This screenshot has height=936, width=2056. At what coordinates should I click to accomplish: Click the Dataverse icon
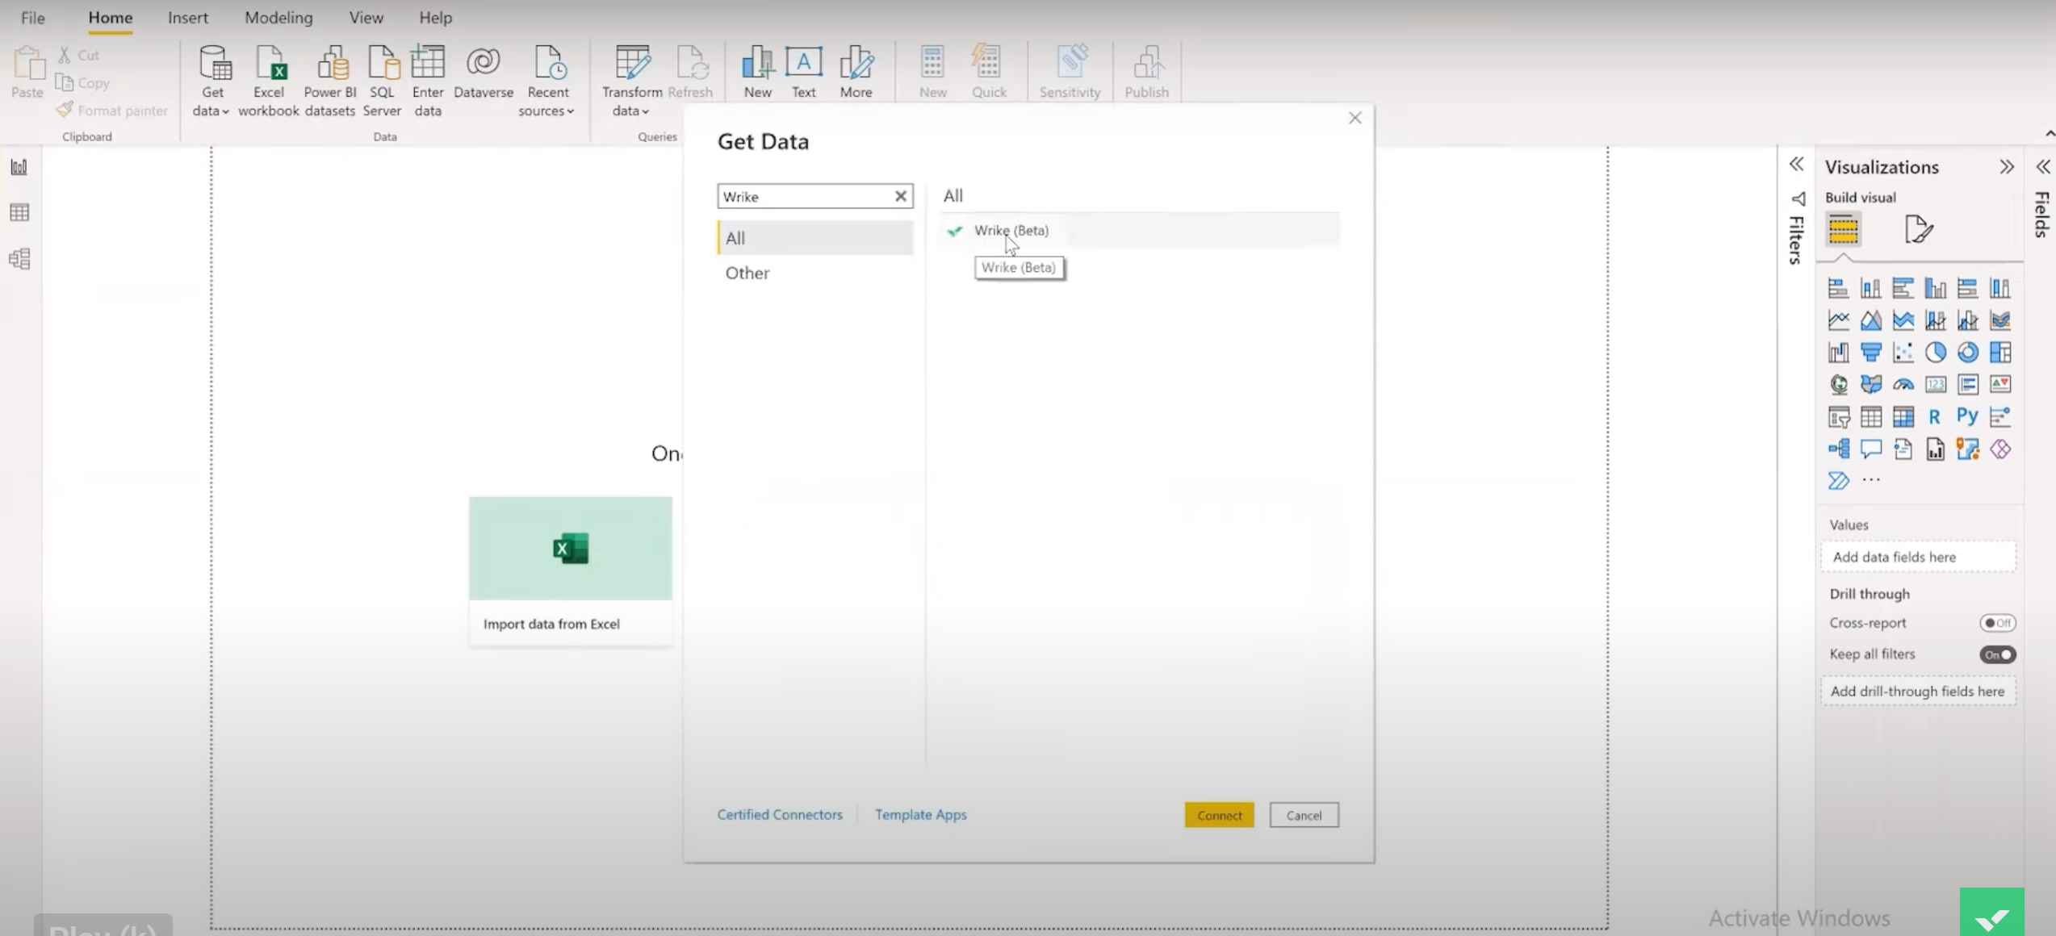(x=483, y=73)
